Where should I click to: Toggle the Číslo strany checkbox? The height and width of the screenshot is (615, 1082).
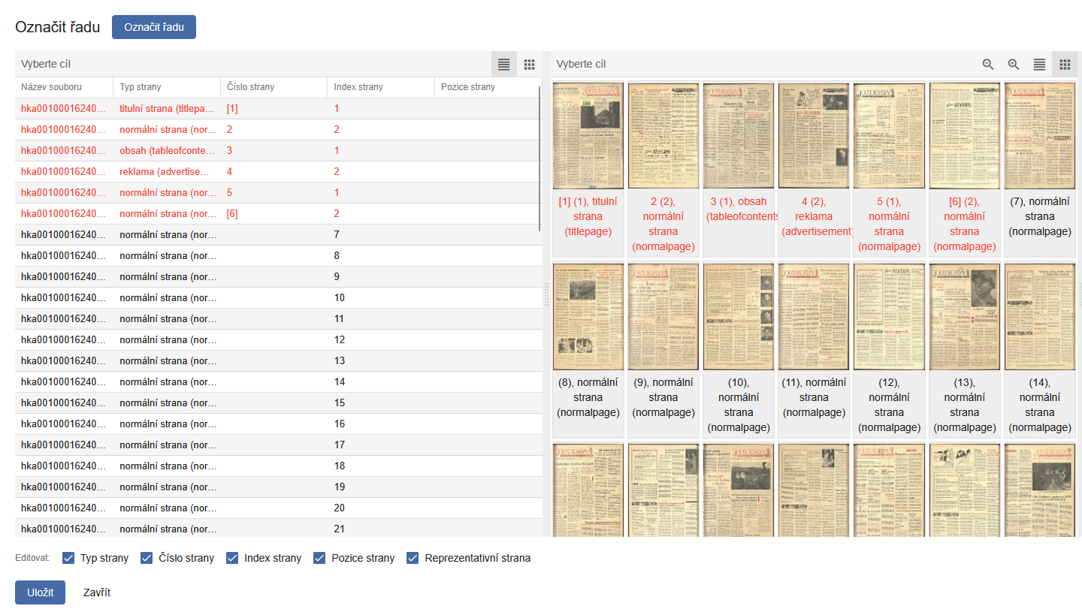click(x=147, y=558)
